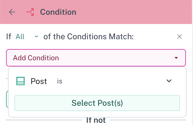
Task: Click the back arrow in the header
Action: coord(12,12)
